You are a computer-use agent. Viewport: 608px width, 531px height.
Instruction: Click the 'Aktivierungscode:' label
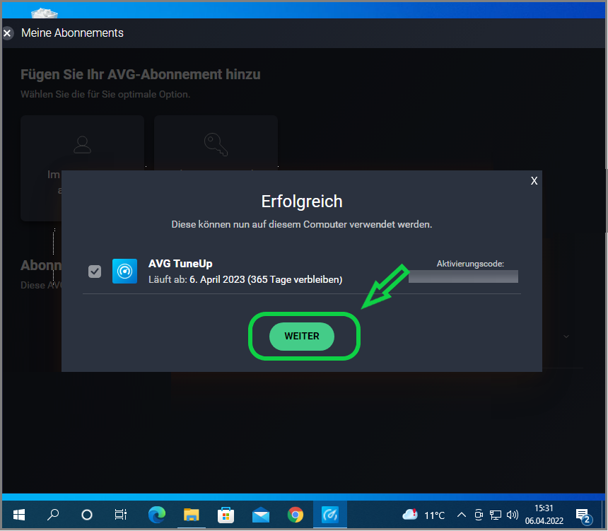coord(470,264)
